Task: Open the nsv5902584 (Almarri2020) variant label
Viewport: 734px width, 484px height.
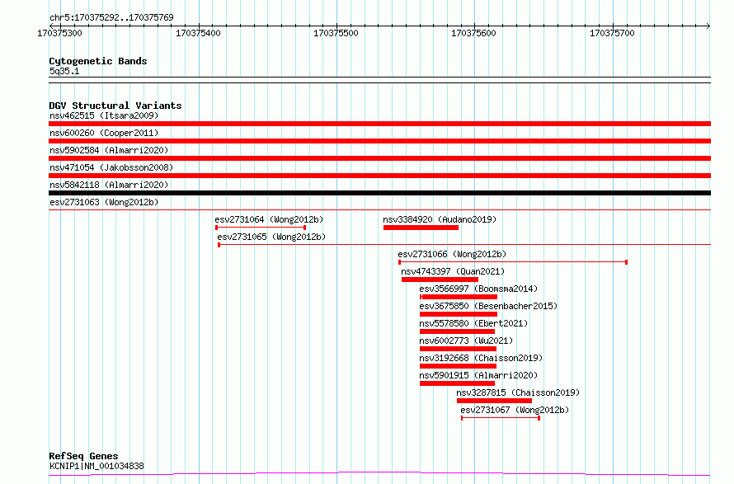Action: click(x=109, y=150)
